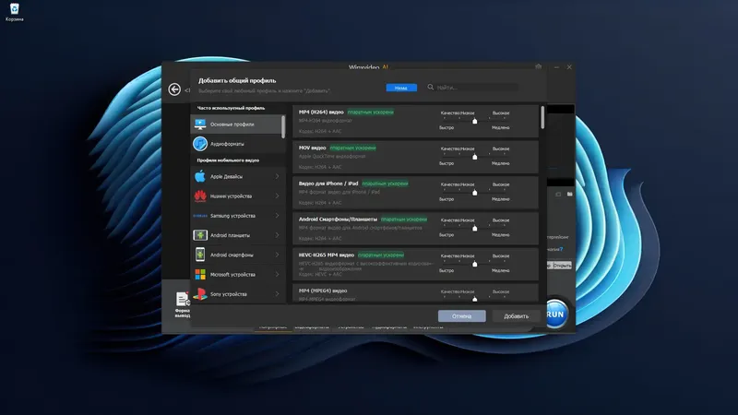Click the Huawei устройства logo icon
738x415 pixels.
[x=200, y=196]
